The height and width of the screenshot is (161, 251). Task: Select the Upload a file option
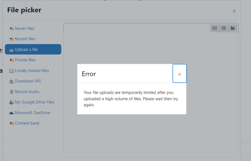33,49
